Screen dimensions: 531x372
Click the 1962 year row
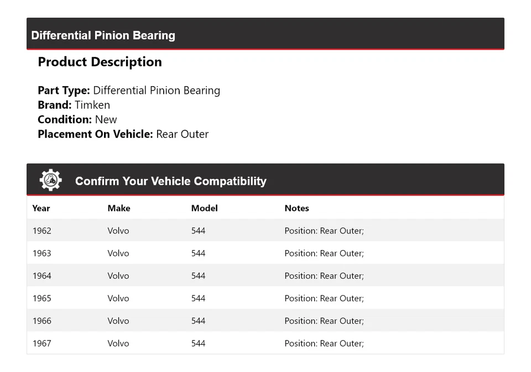tap(42, 231)
